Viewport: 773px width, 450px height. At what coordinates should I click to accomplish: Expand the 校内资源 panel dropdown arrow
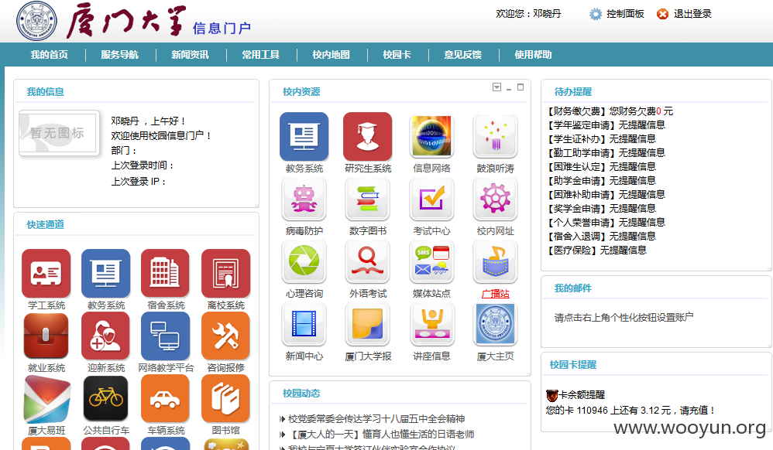pos(497,87)
